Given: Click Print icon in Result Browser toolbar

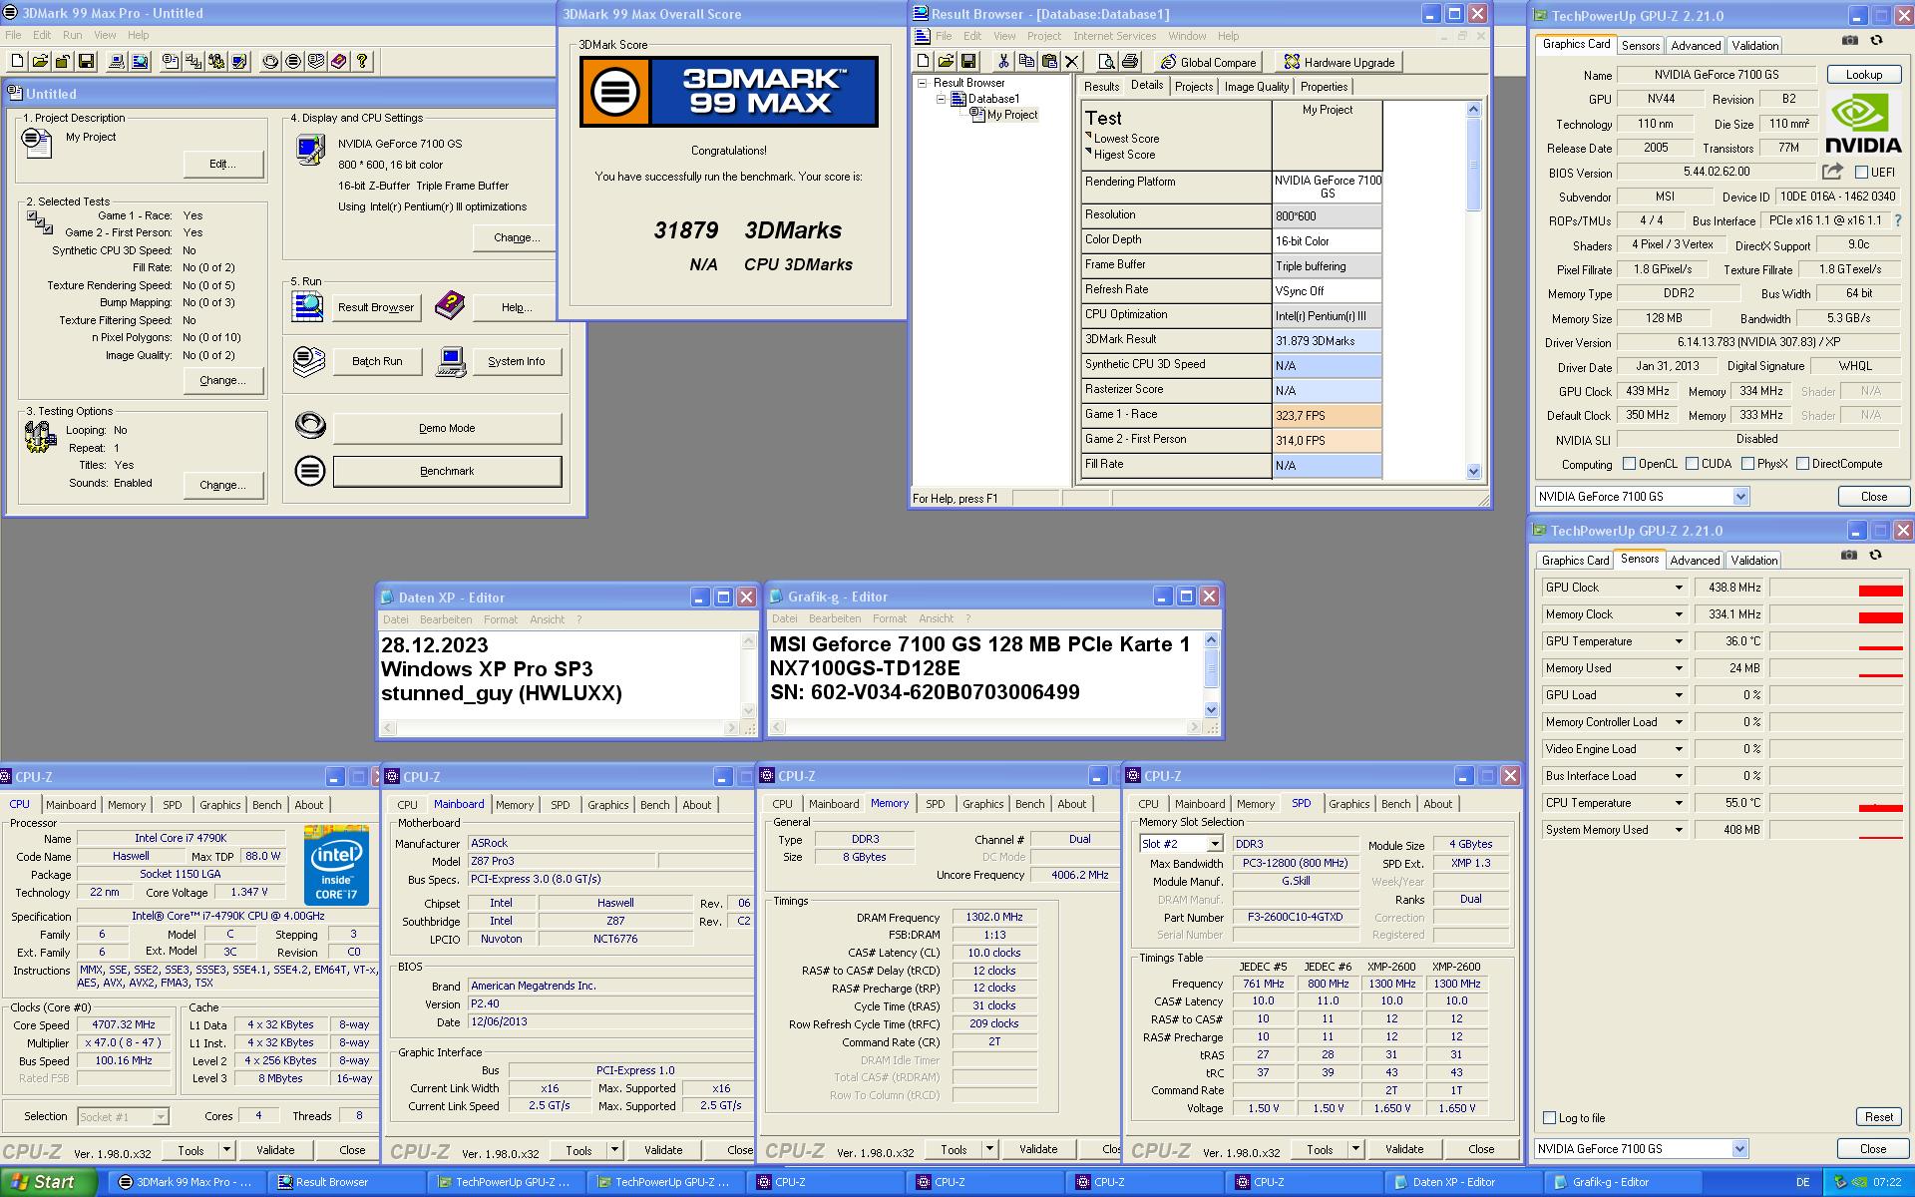Looking at the screenshot, I should click(x=1129, y=62).
